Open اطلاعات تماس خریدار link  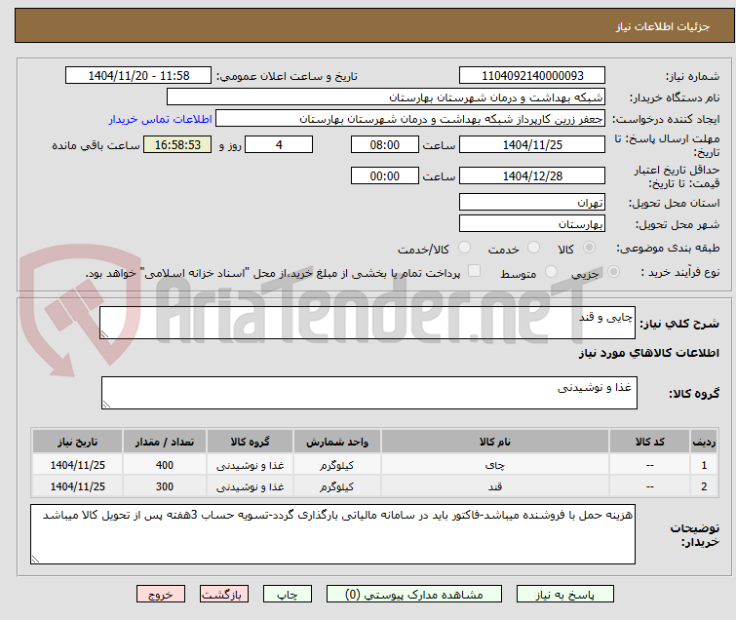click(x=161, y=119)
